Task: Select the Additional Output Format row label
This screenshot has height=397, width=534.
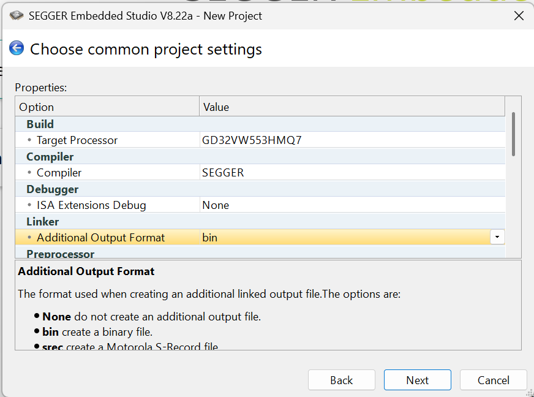Action: (100, 238)
